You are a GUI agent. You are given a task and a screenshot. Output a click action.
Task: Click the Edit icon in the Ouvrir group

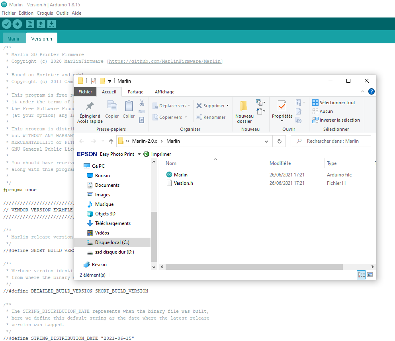click(x=299, y=111)
